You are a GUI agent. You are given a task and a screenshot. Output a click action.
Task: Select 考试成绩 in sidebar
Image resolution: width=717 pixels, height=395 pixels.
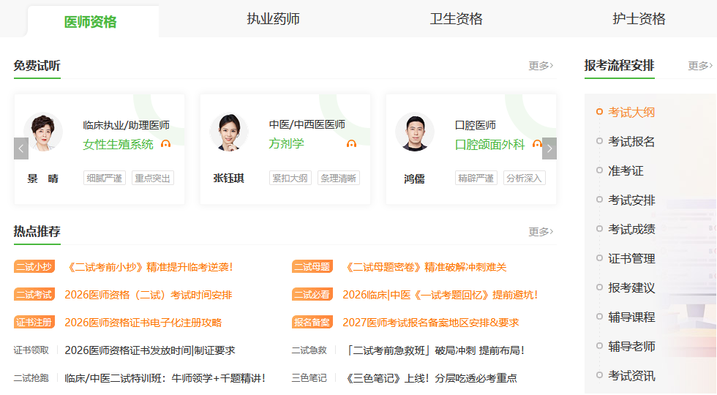(x=631, y=229)
